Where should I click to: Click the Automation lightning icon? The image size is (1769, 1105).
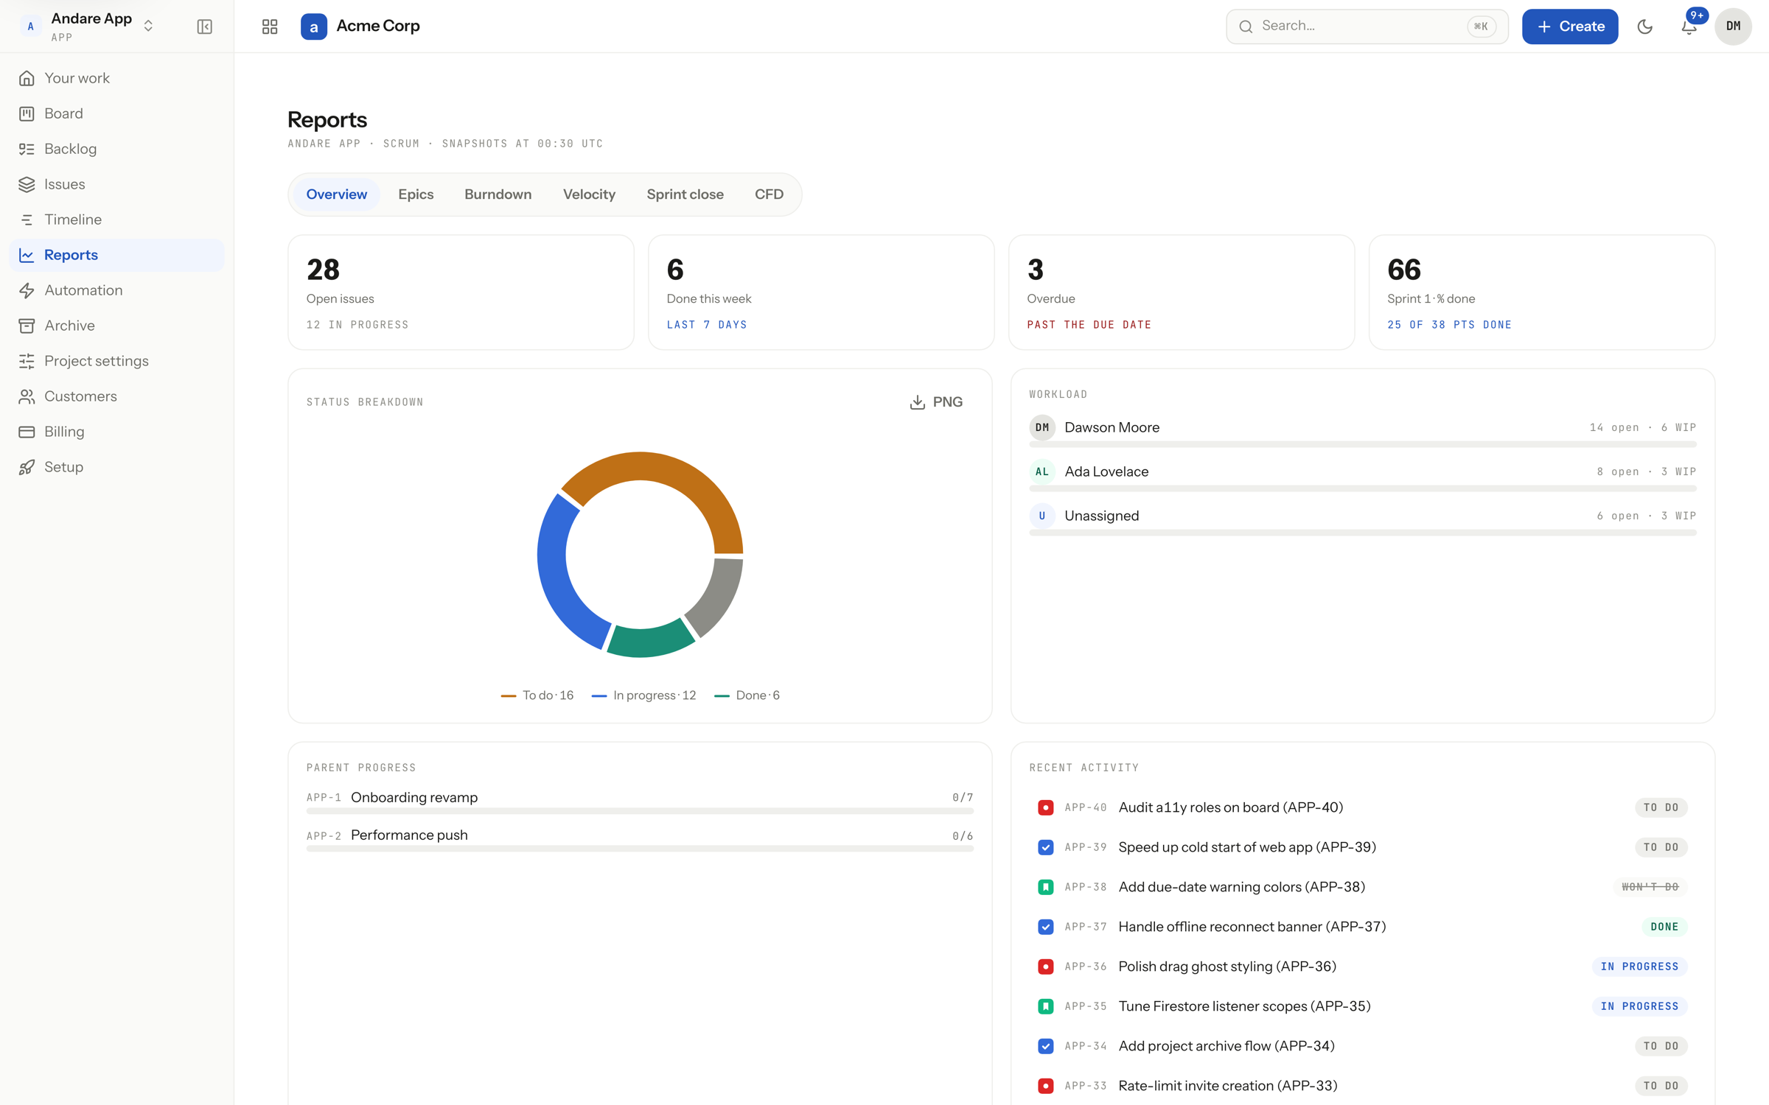27,290
